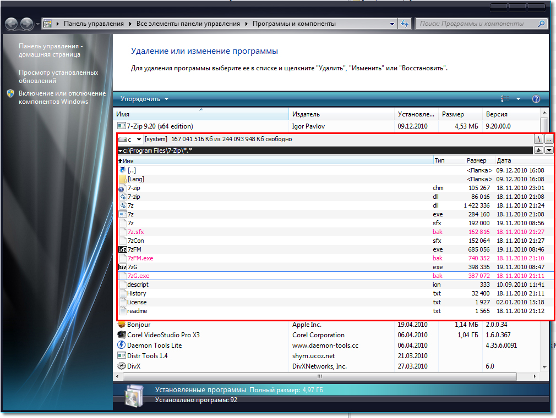Screen dimensions: 556x418
Task: Open the view options dropdown arrow
Action: pos(518,99)
